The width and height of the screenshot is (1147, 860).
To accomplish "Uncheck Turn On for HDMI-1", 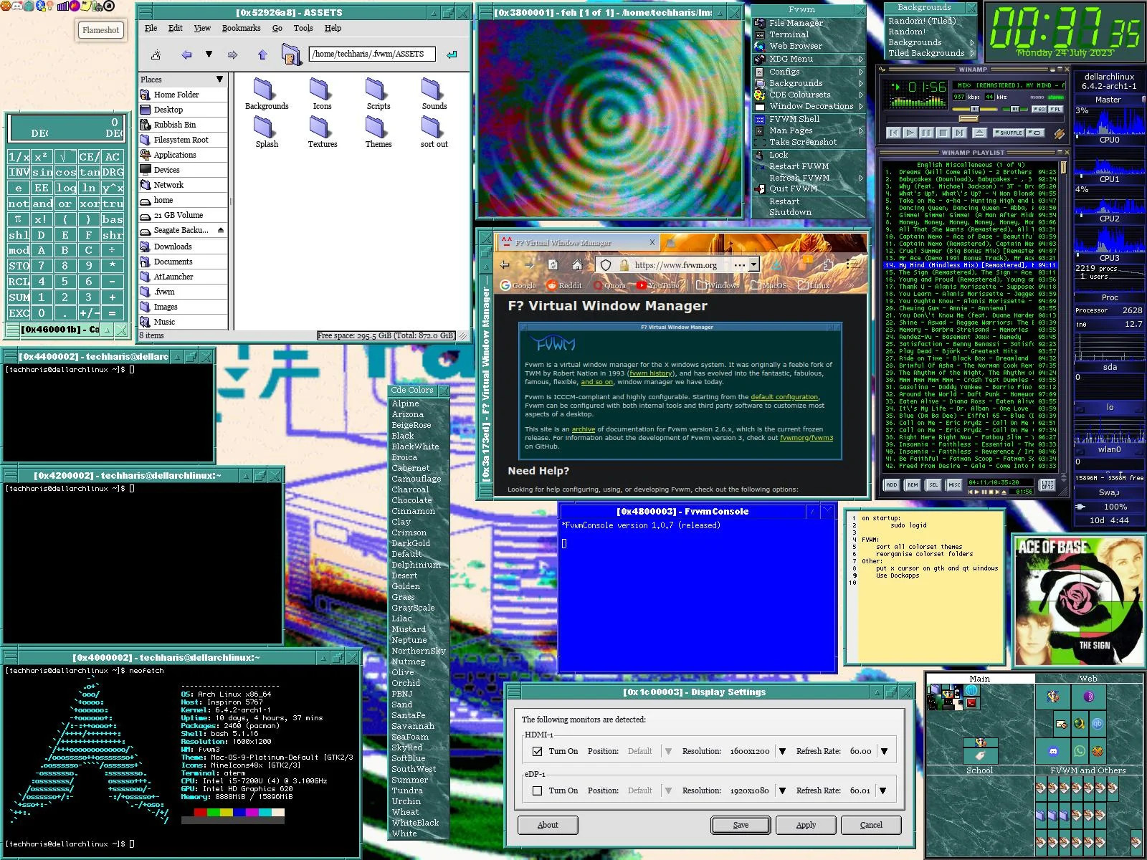I will coord(538,751).
